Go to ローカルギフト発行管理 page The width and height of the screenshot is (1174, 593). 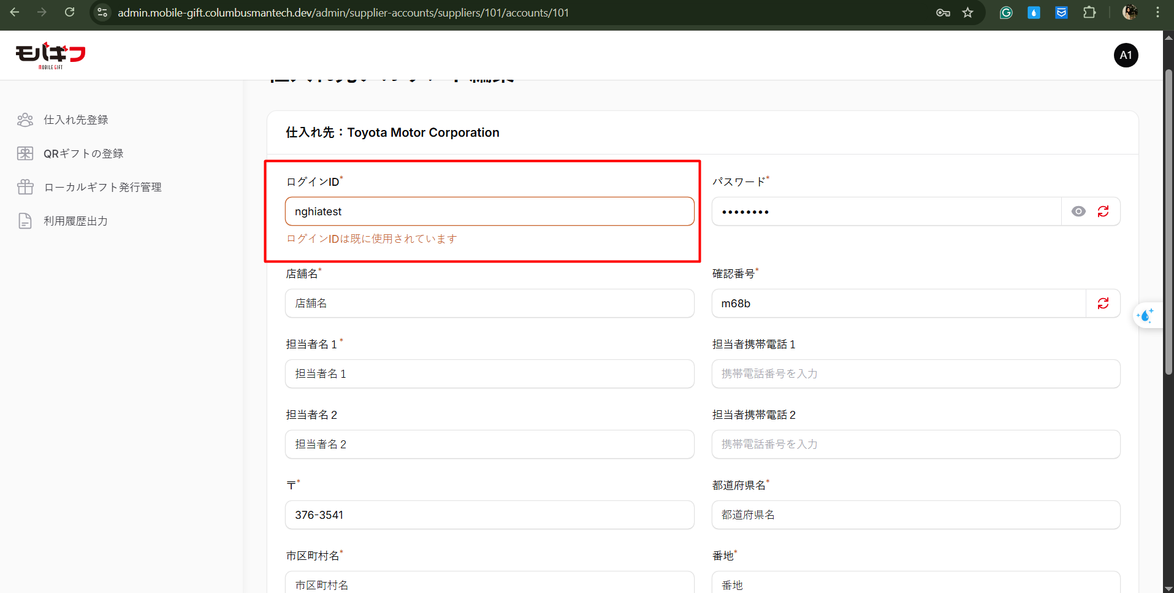[102, 187]
